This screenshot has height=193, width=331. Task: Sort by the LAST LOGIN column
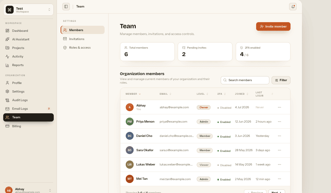coord(264,94)
